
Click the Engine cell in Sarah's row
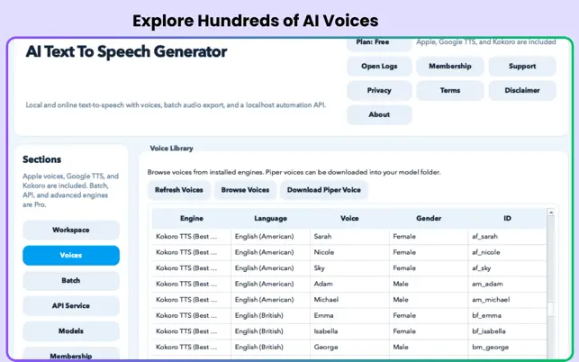(x=192, y=237)
